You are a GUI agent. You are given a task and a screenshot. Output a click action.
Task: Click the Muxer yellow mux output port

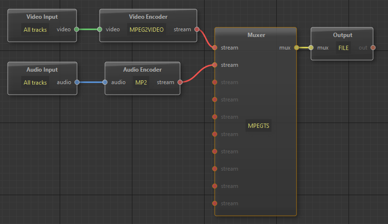coord(296,48)
